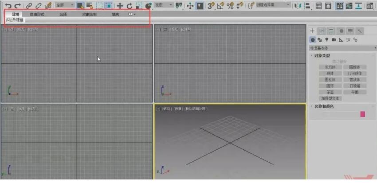Open the 全部 selection filter dropdown
This screenshot has width=377, height=183.
65,5
